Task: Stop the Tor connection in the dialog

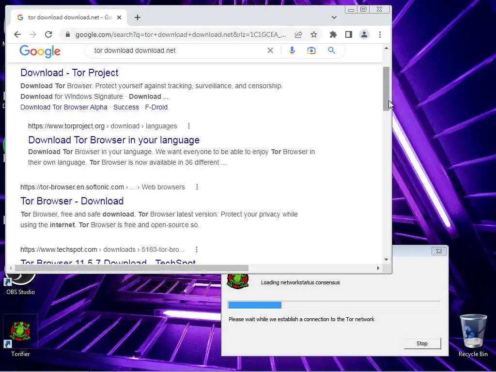Action: (x=422, y=343)
